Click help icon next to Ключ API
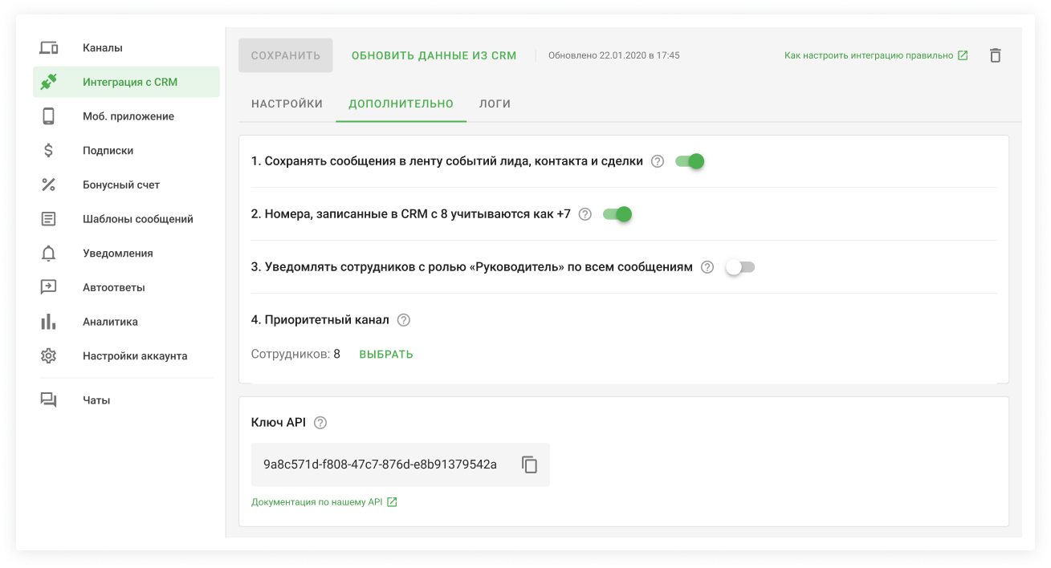This screenshot has height=568, width=1051. 320,423
